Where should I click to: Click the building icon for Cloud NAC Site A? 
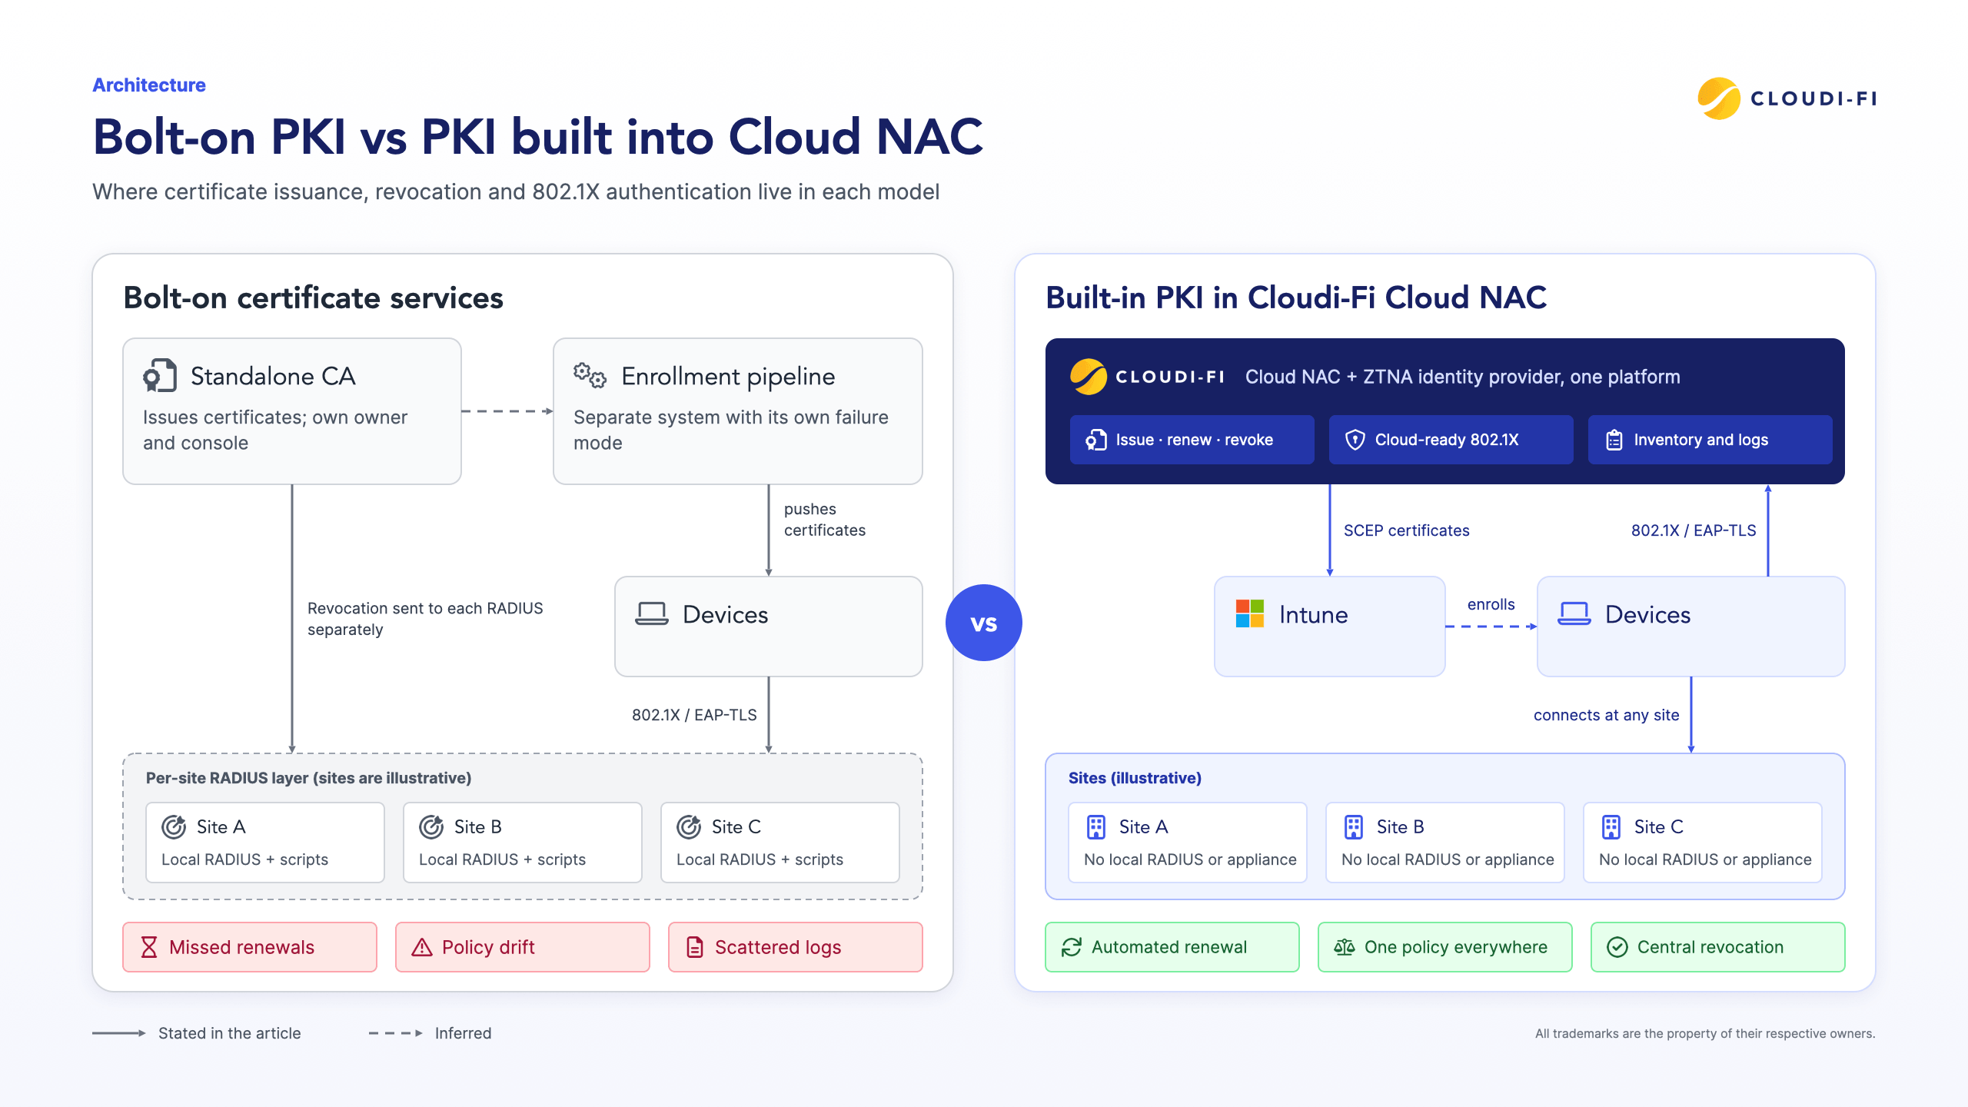click(x=1096, y=827)
